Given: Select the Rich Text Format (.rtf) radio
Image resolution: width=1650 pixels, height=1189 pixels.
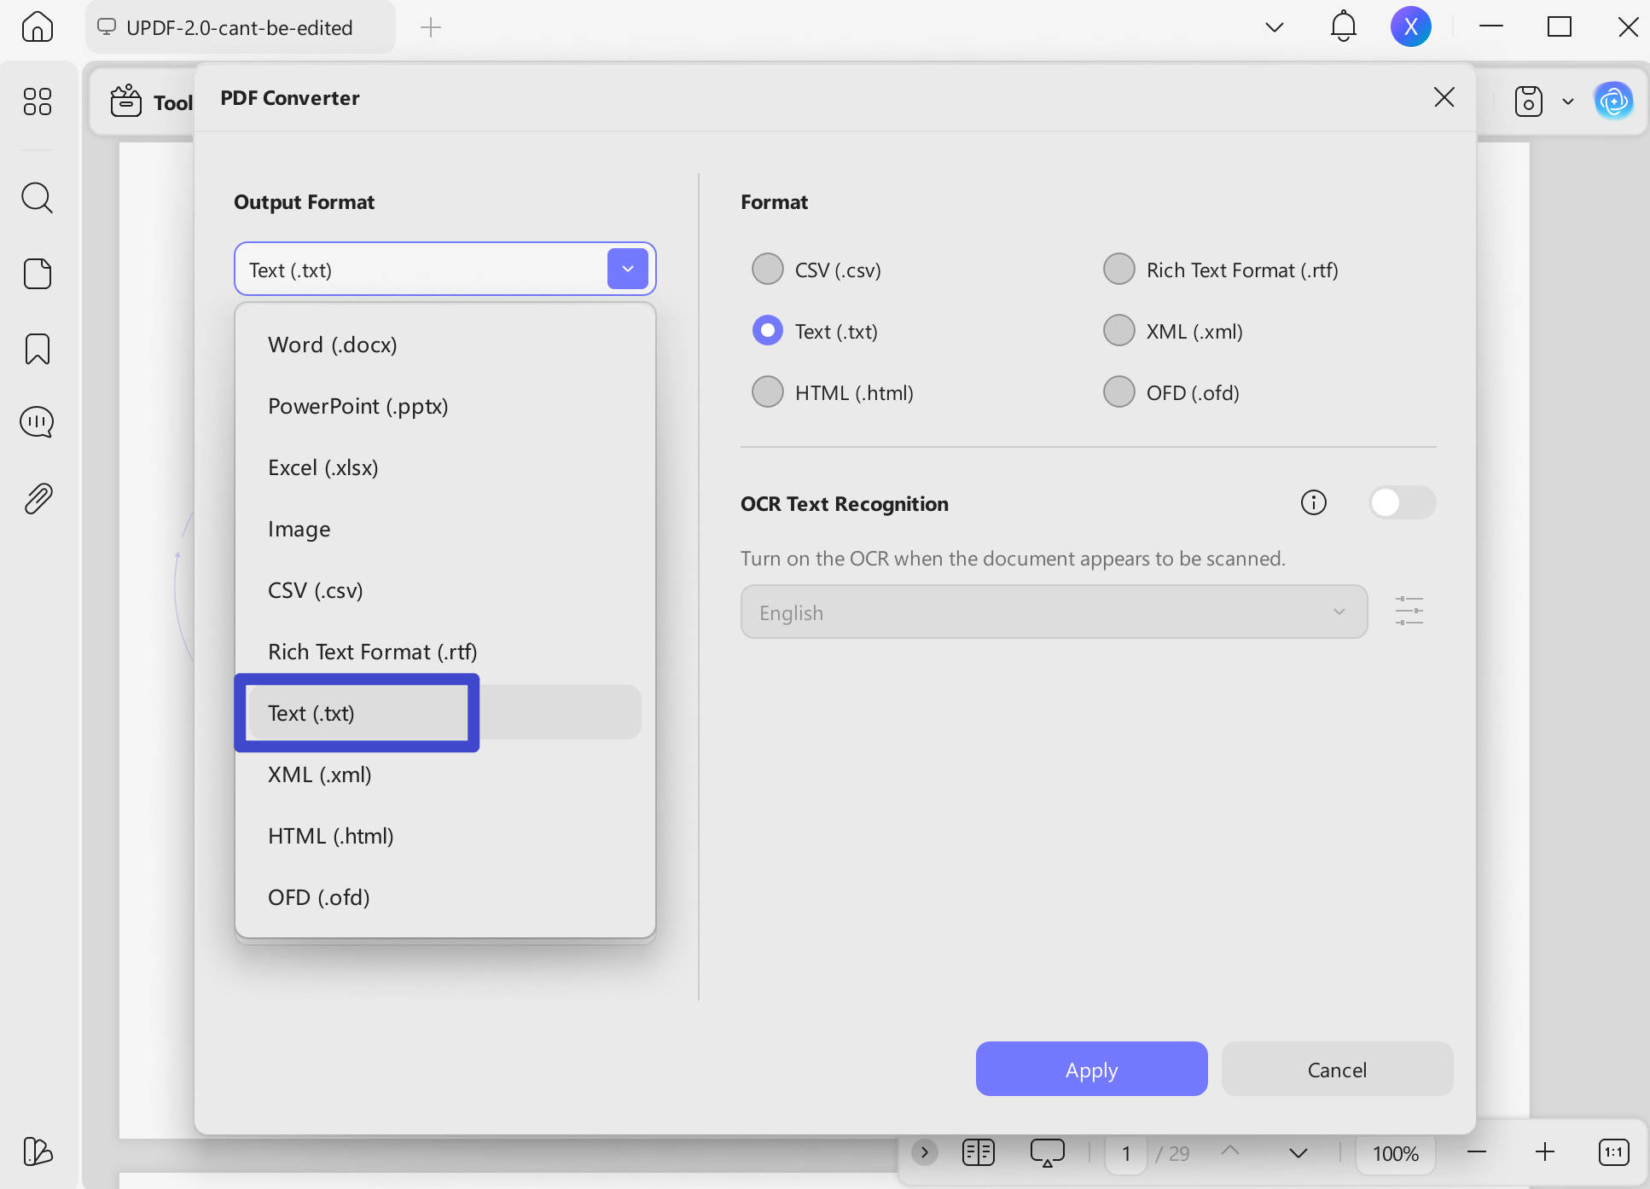Looking at the screenshot, I should [x=1119, y=269].
